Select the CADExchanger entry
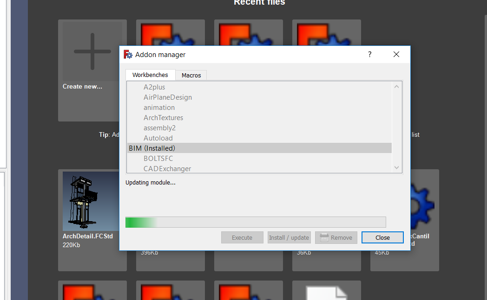 [259, 169]
